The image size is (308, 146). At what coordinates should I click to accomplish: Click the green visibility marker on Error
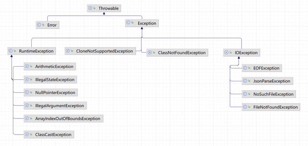(x=43, y=25)
